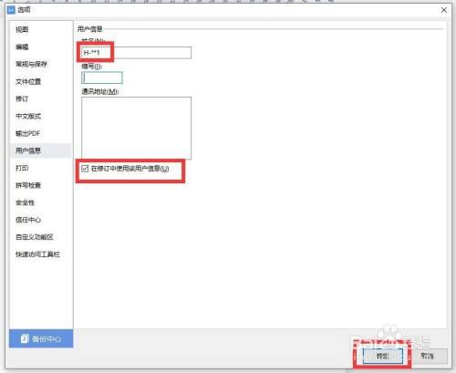Click the WPS options dialog title icon
The height and width of the screenshot is (373, 456).
[11, 10]
